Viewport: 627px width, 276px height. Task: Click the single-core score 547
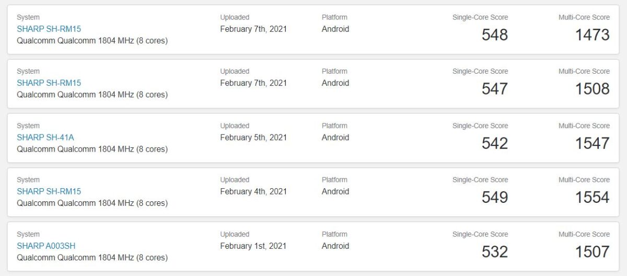tap(495, 89)
